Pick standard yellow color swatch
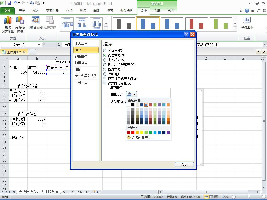Viewport: 267px width, 200px height. [142, 132]
